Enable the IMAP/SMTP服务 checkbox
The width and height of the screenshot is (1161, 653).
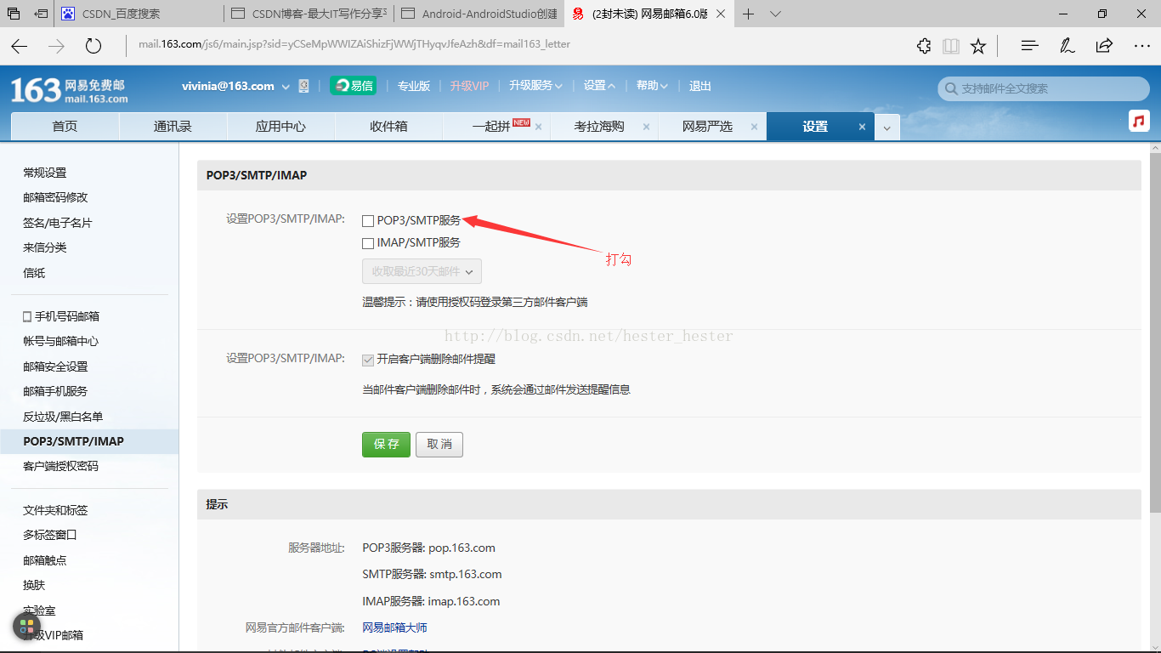pyautogui.click(x=368, y=243)
